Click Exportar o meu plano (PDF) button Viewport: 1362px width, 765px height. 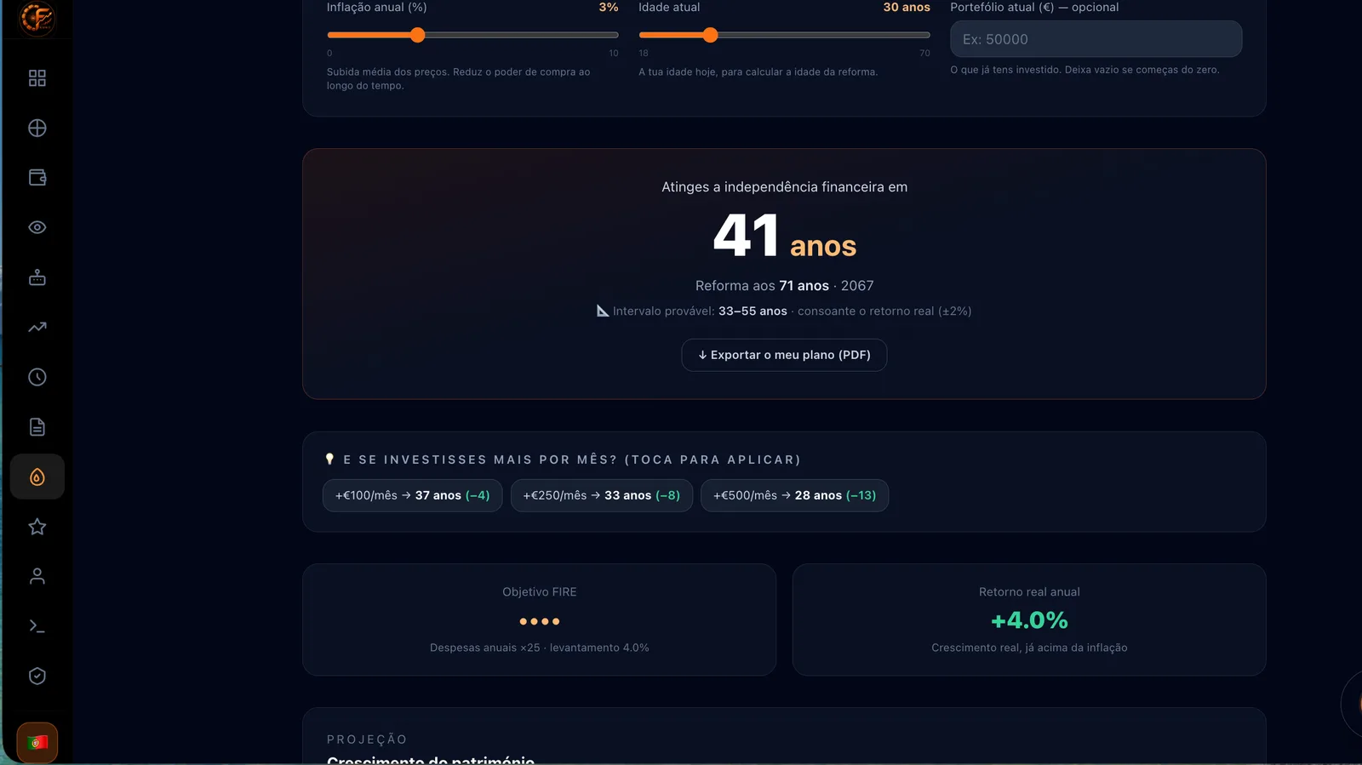tap(784, 355)
